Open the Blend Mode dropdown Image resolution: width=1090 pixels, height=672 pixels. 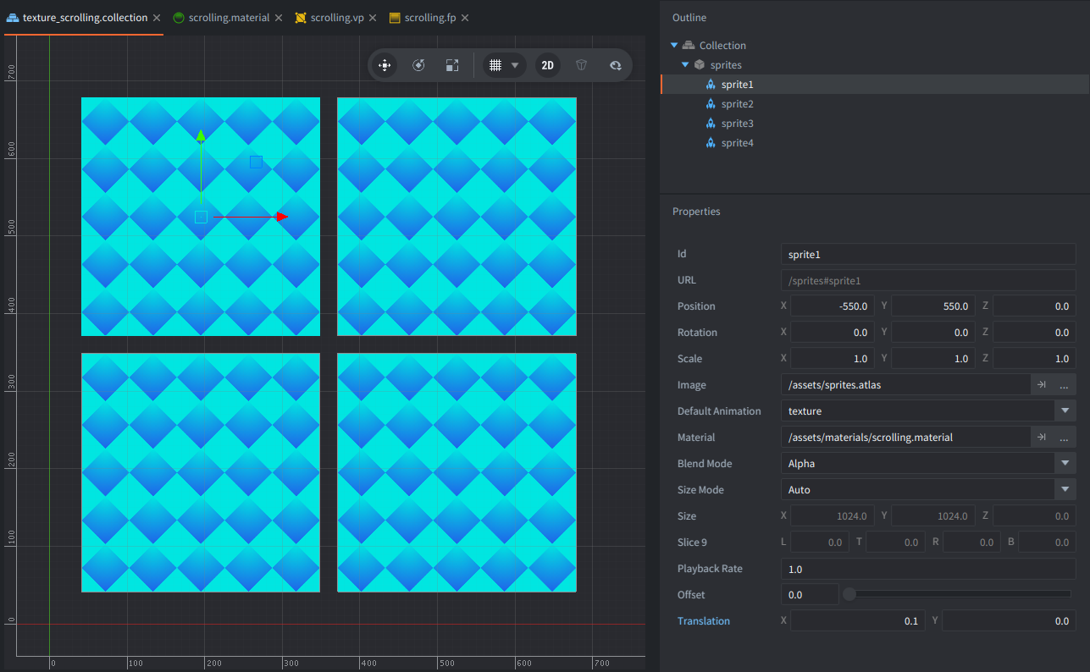(1065, 463)
